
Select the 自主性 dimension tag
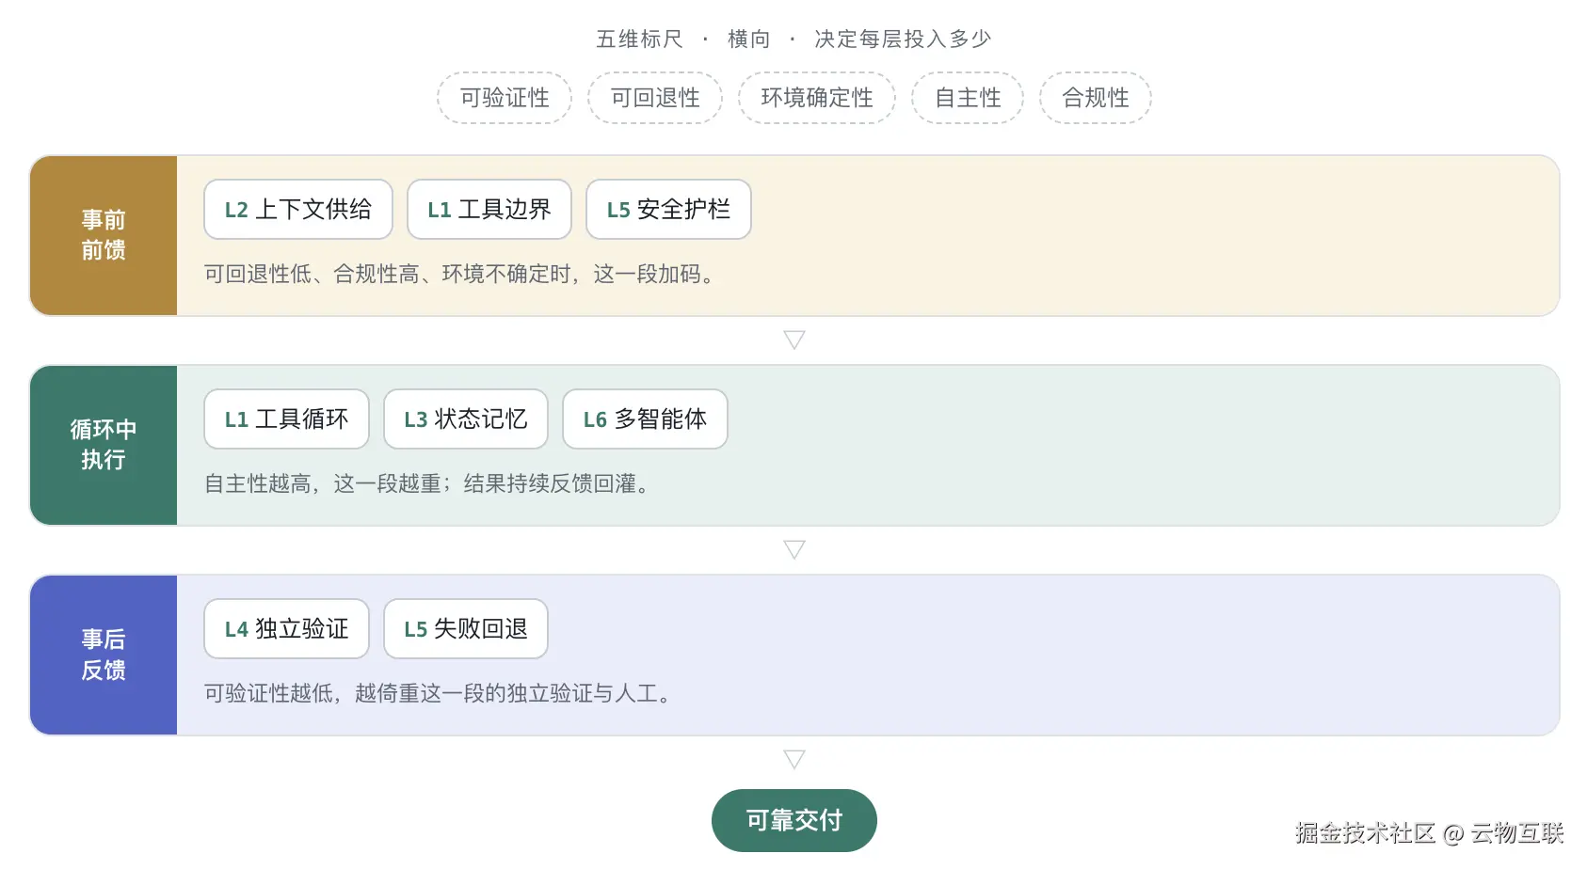pos(968,98)
